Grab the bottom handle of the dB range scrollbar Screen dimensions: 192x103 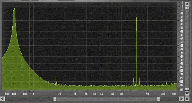pos(187,89)
